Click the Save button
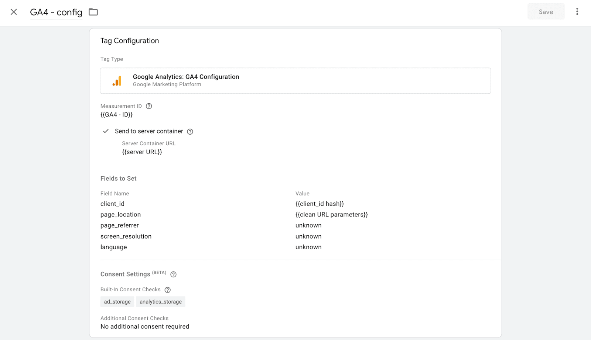This screenshot has width=591, height=340. click(546, 12)
